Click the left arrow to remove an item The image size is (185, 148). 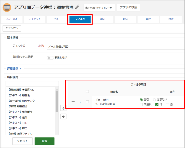pyautogui.click(x=63, y=117)
